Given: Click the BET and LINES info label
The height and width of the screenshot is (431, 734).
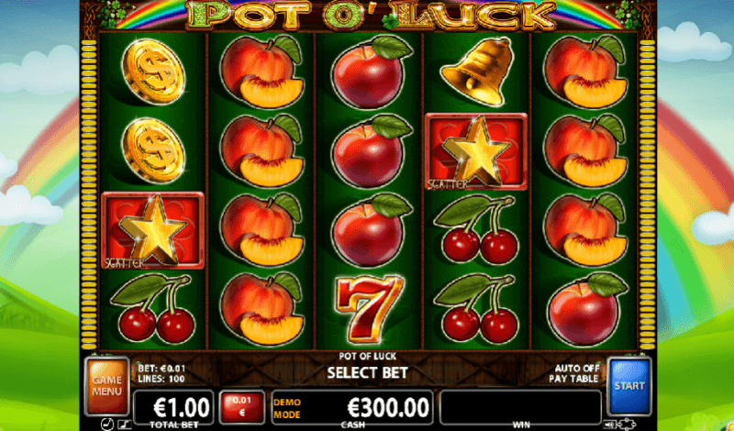Looking at the screenshot, I should (x=161, y=373).
